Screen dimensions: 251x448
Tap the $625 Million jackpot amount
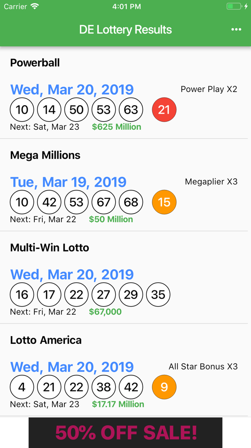[117, 127]
